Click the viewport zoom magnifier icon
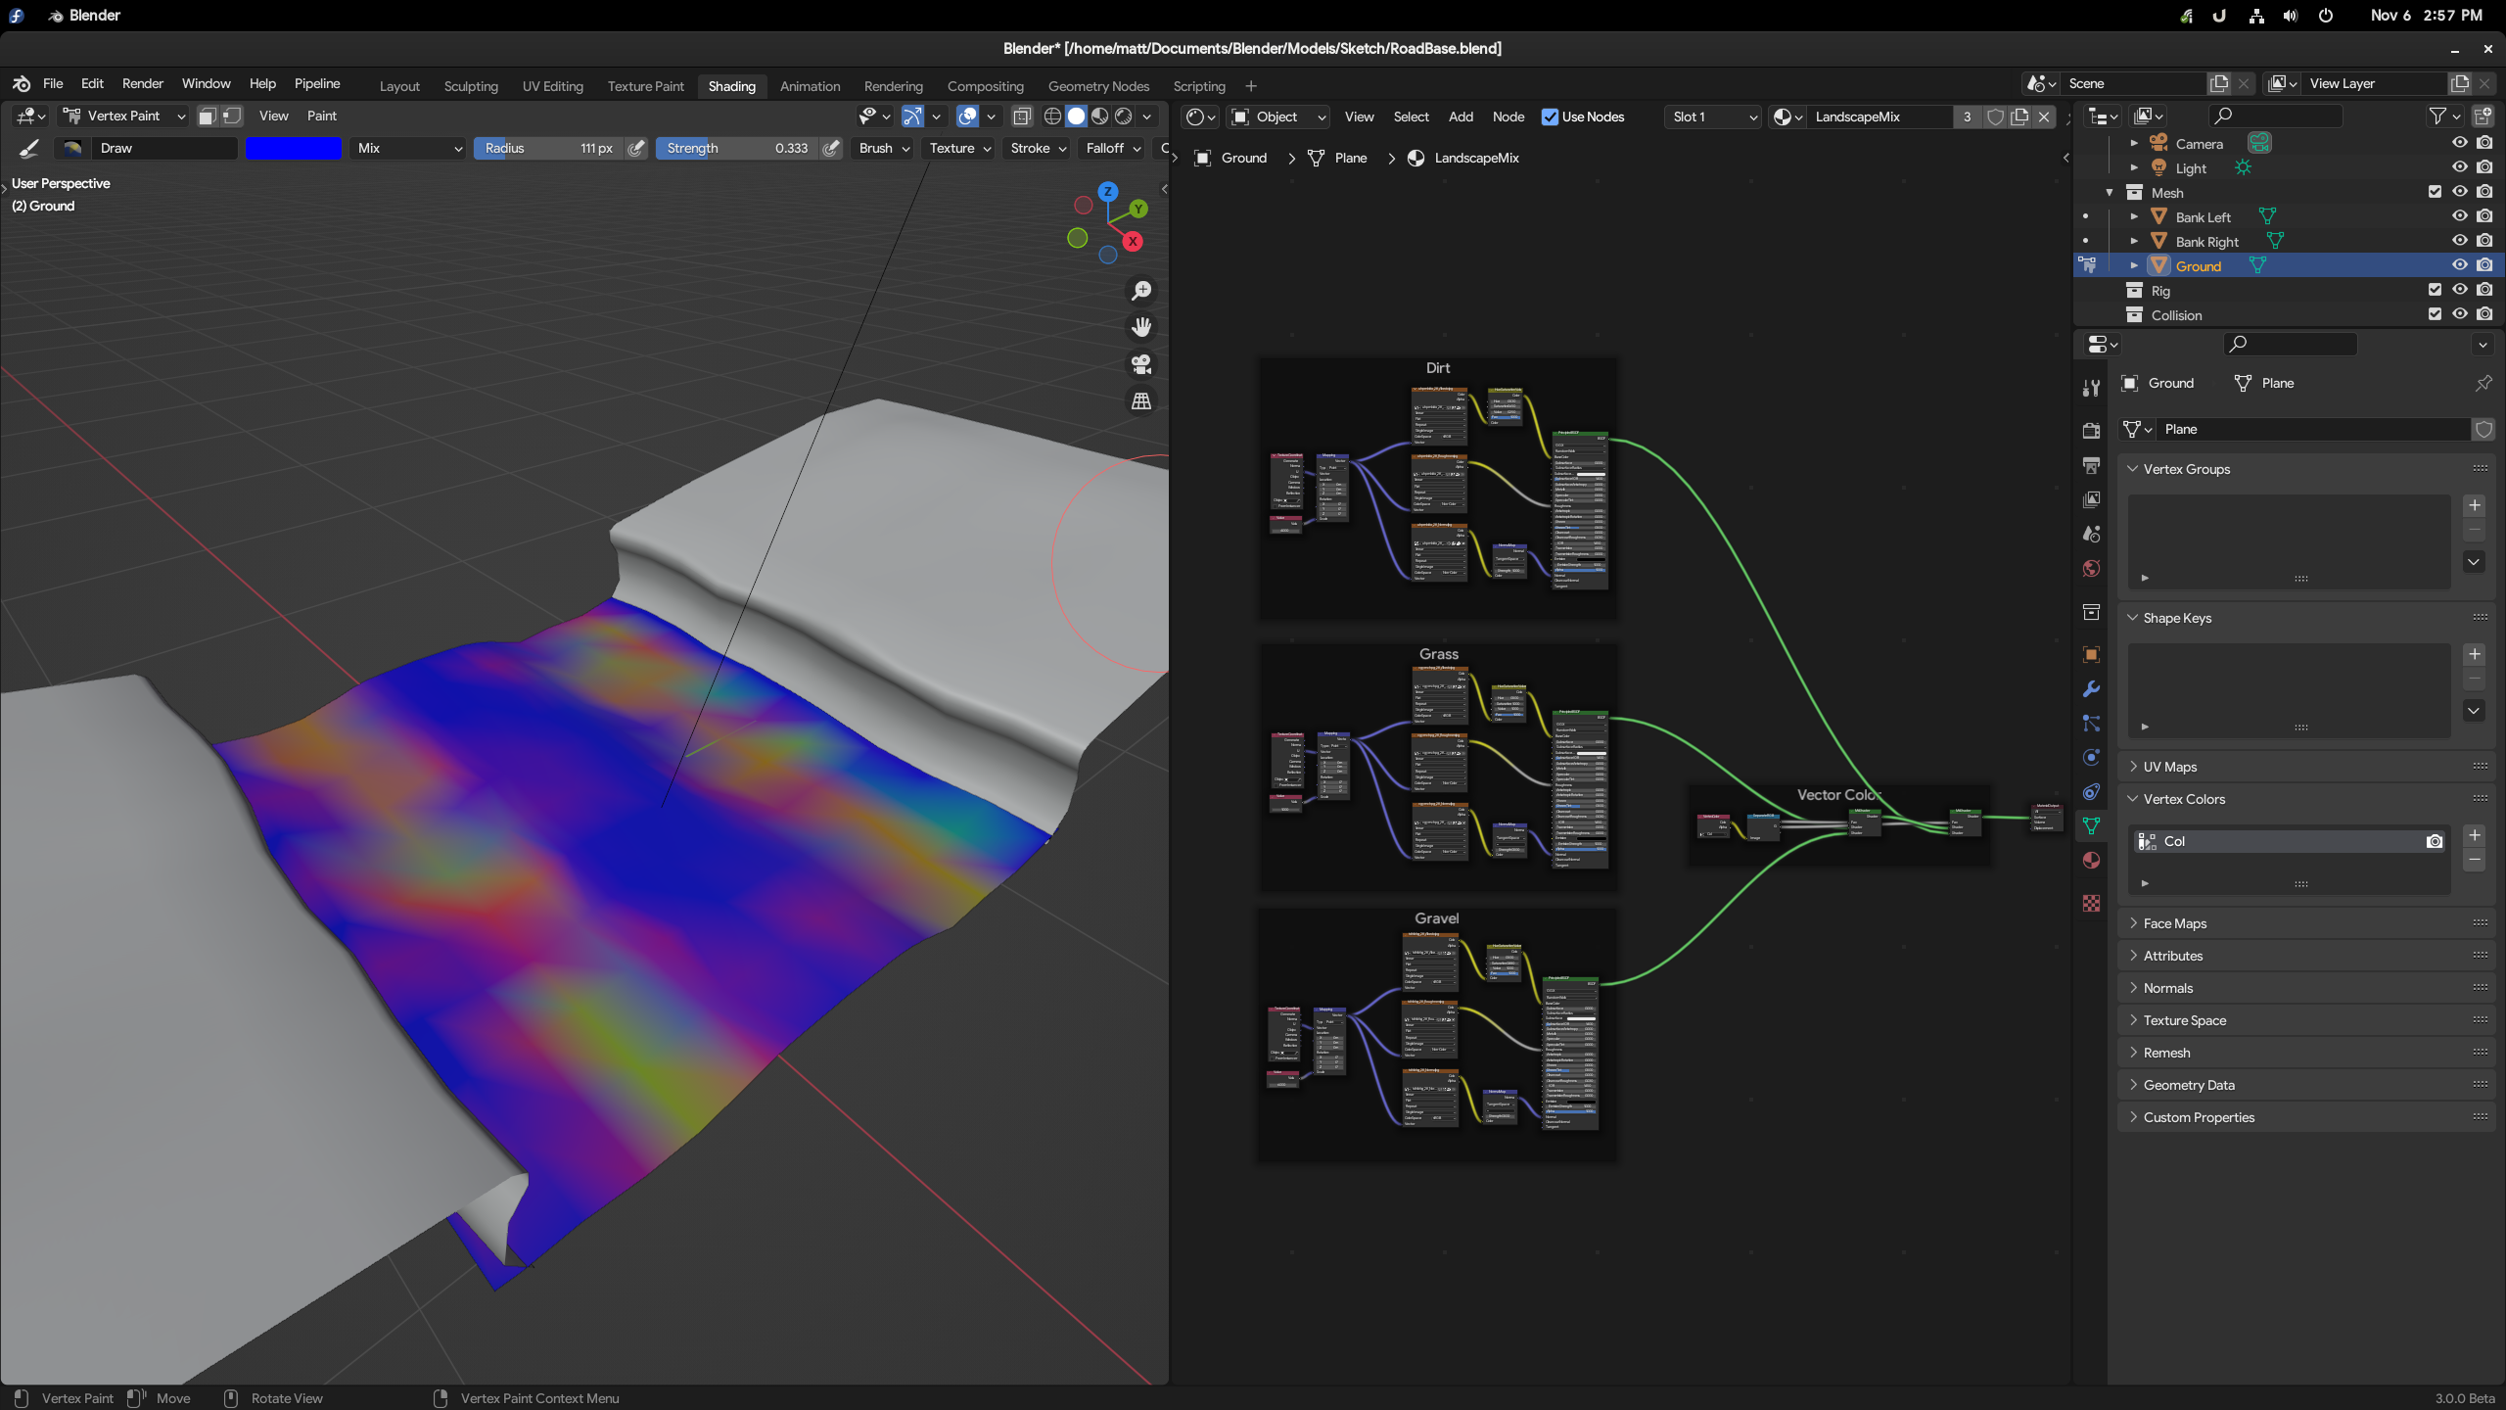 coord(1141,291)
